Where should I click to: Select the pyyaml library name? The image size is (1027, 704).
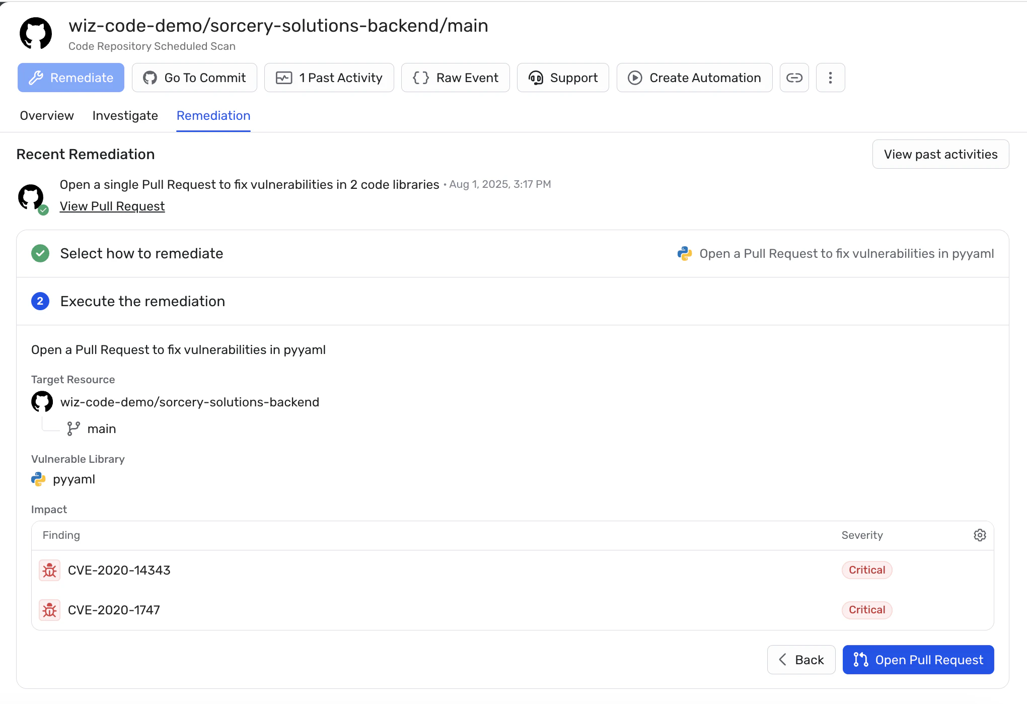(74, 479)
